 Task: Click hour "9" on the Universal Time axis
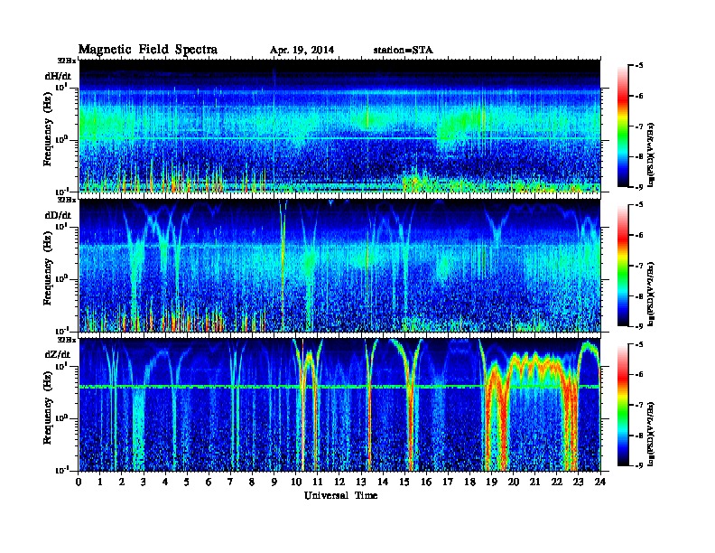pyautogui.click(x=274, y=482)
